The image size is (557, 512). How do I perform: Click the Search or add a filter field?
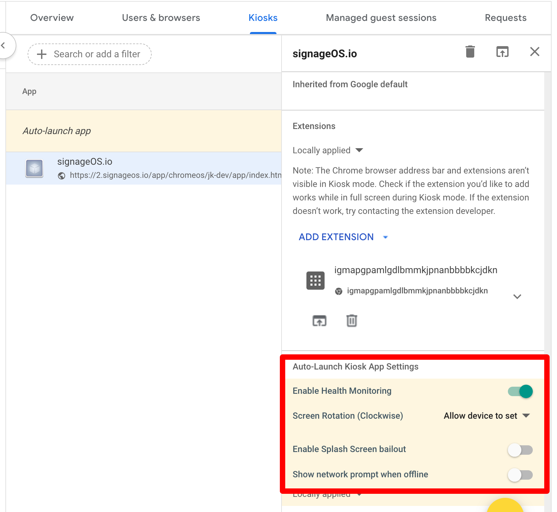coord(97,54)
